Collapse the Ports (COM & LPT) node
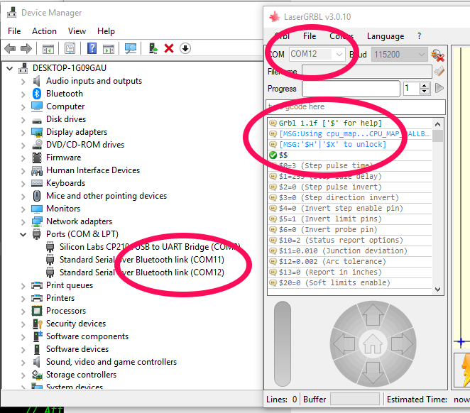The width and height of the screenshot is (470, 413). 23,234
